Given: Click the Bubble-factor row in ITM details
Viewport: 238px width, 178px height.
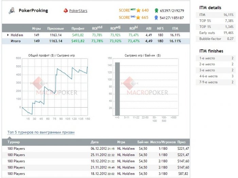Looking at the screenshot, I should [x=216, y=39].
